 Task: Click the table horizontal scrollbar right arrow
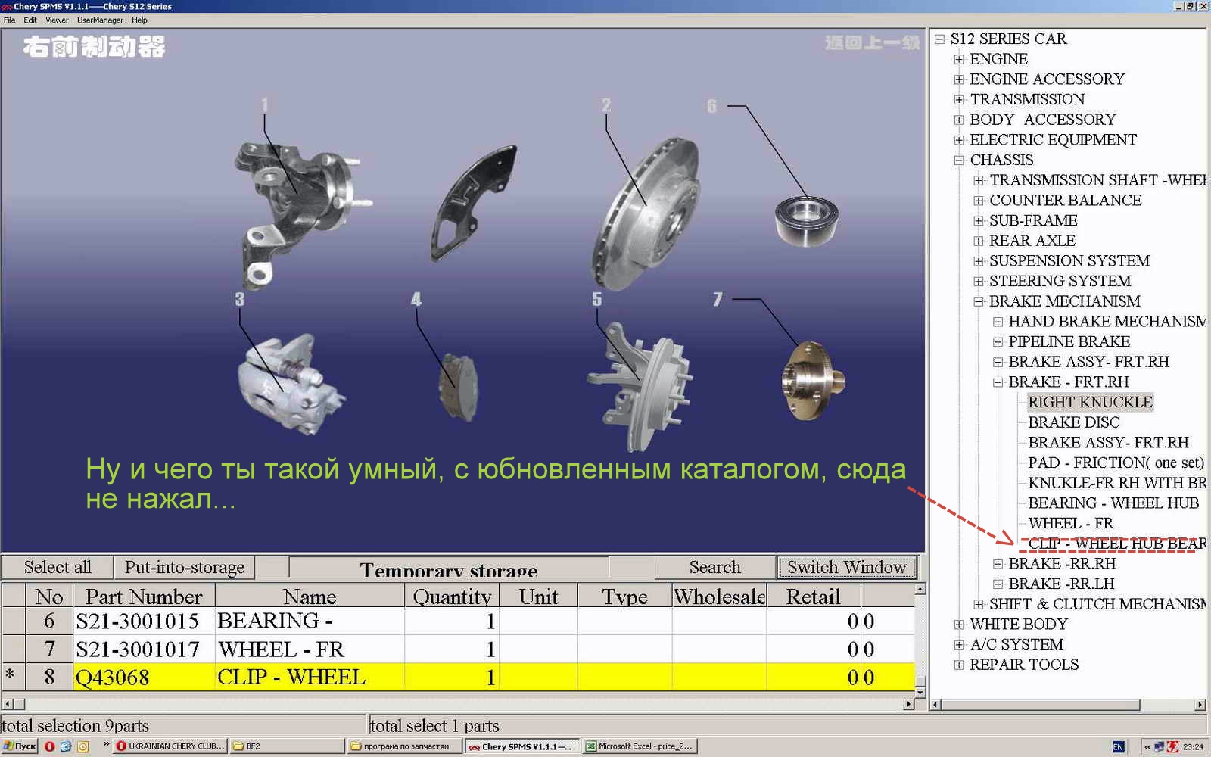pyautogui.click(x=909, y=704)
